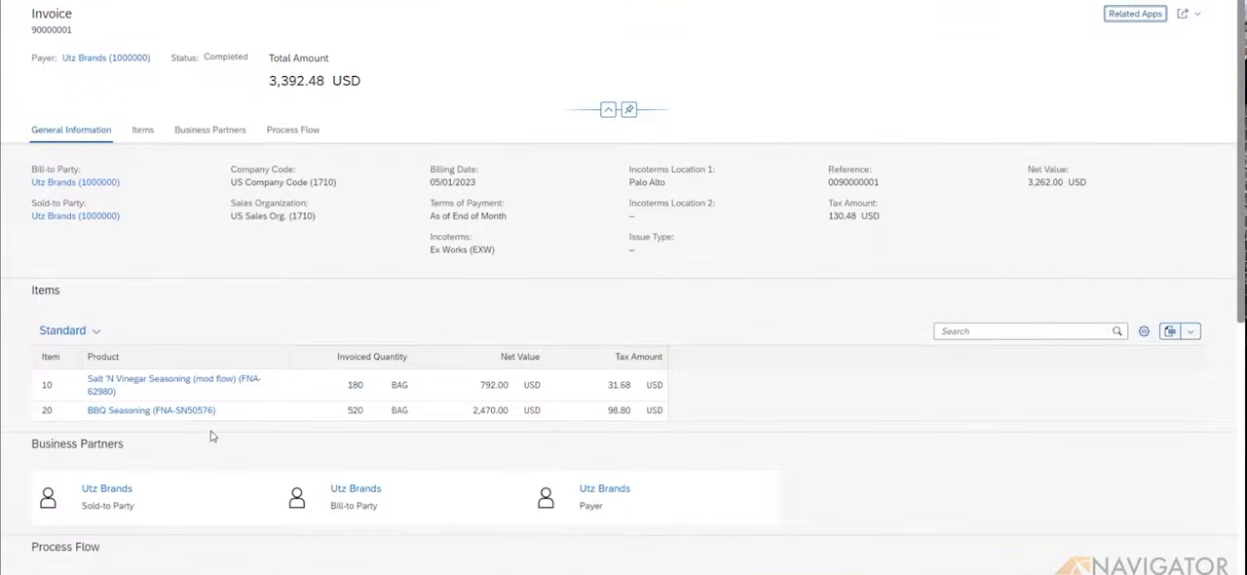The height and width of the screenshot is (575, 1247).
Task: Click the person icon beside Bill-to Party
Action: pos(297,498)
